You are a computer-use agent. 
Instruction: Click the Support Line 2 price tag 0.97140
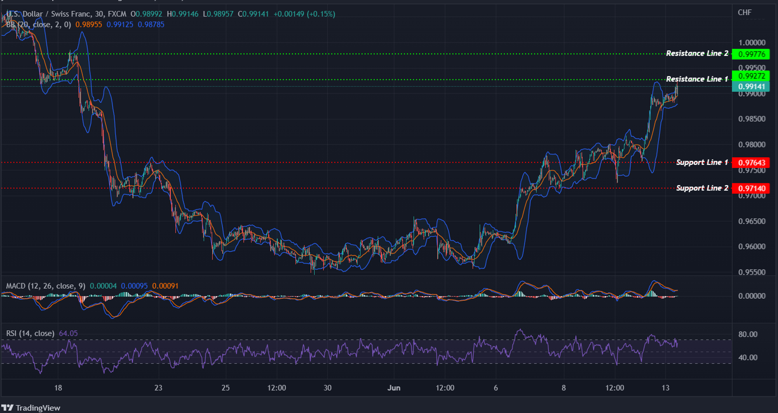pos(753,188)
